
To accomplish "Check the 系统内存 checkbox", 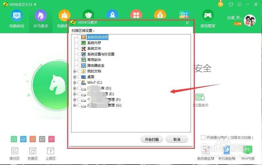I will 79,43.
